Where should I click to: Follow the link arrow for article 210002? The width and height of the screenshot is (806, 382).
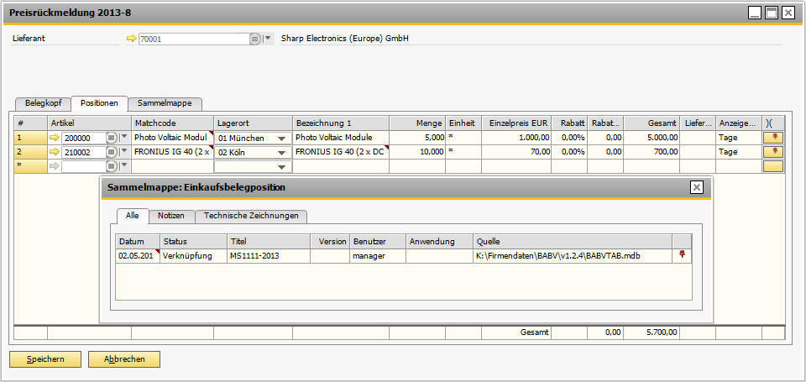[x=55, y=152]
